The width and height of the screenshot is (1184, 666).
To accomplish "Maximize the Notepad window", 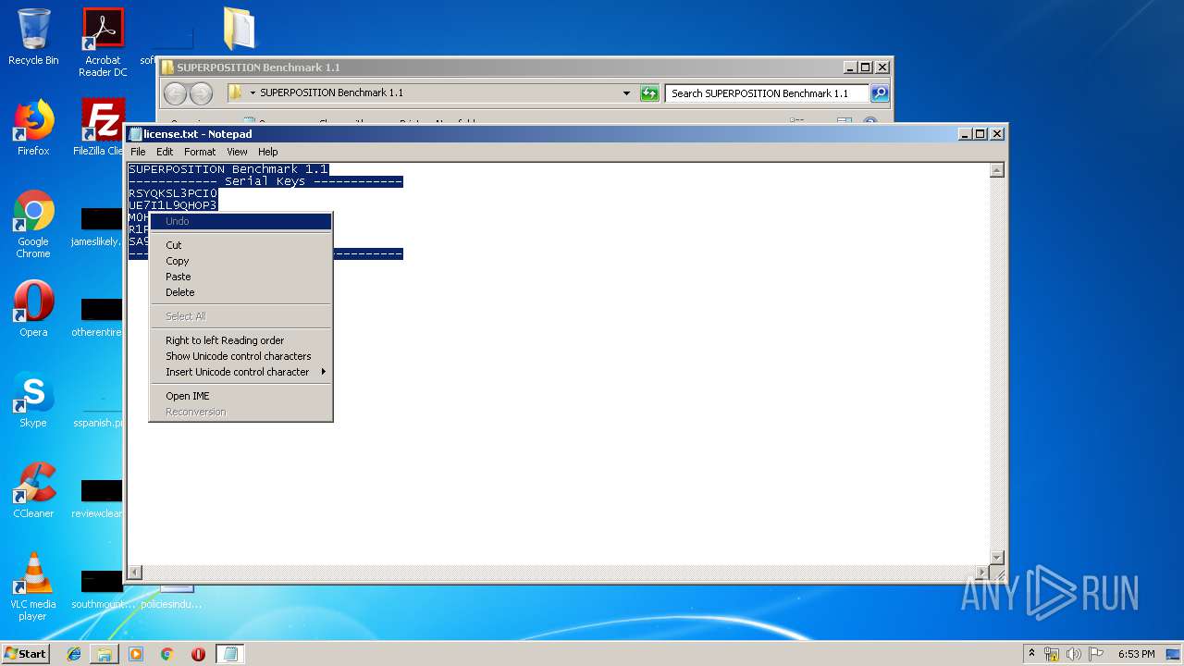I will pyautogui.click(x=980, y=134).
